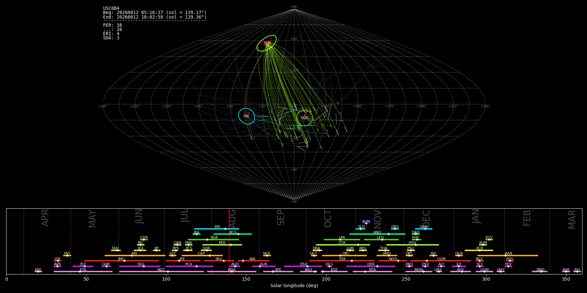Screen dimensions: 587x293
Task: Select the KUM shower marker in November
Action: pos(366,223)
